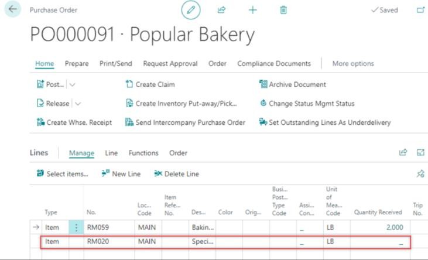Click the pin icon in Lines toolbar

(419, 174)
